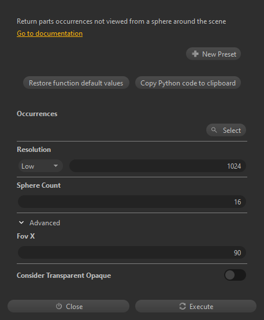This screenshot has height=320, width=264.
Task: Click the Advanced section label
Action: [x=44, y=223]
